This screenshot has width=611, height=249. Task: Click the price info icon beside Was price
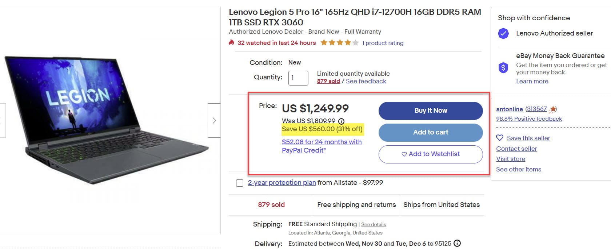(341, 121)
